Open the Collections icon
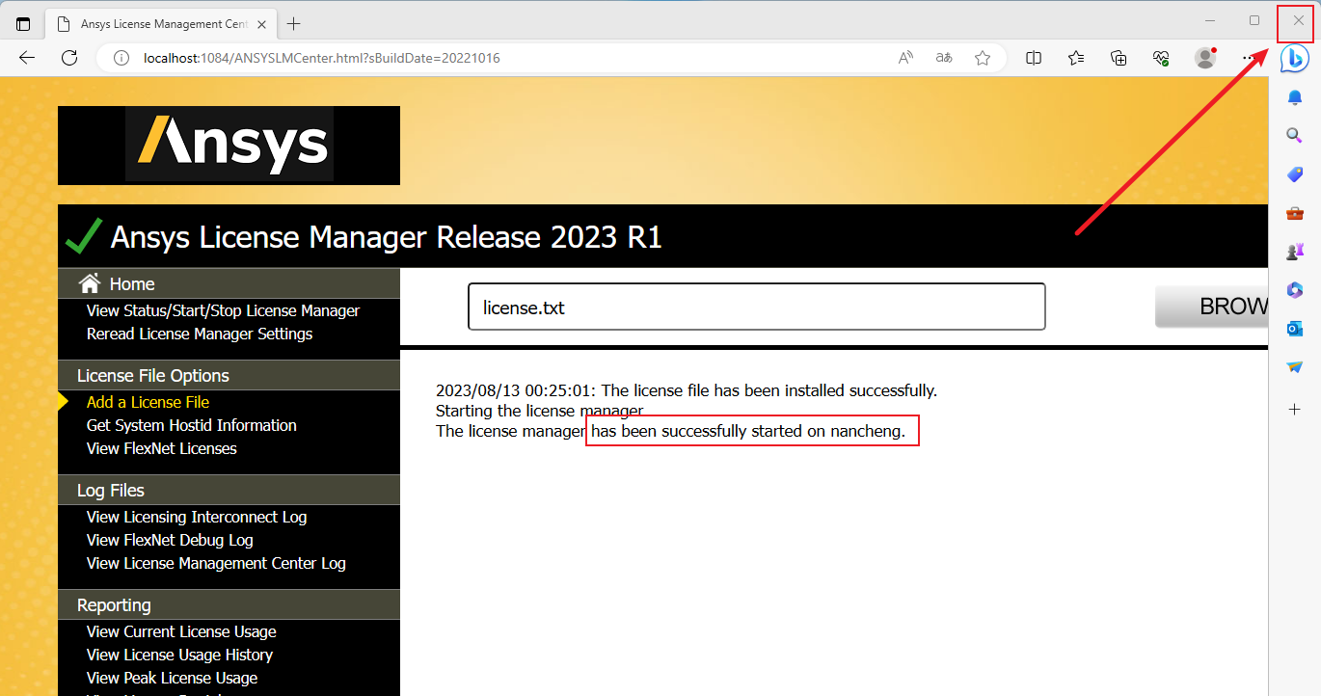 (1119, 58)
